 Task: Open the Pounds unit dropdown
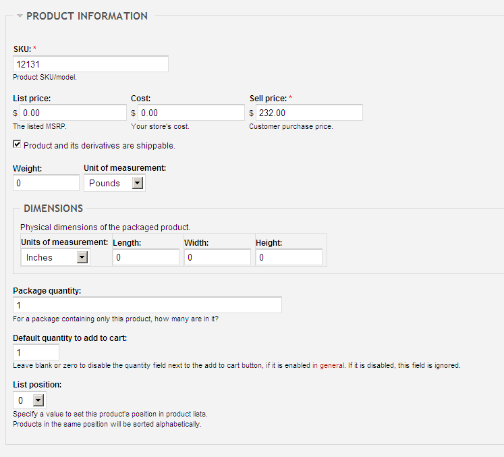115,183
